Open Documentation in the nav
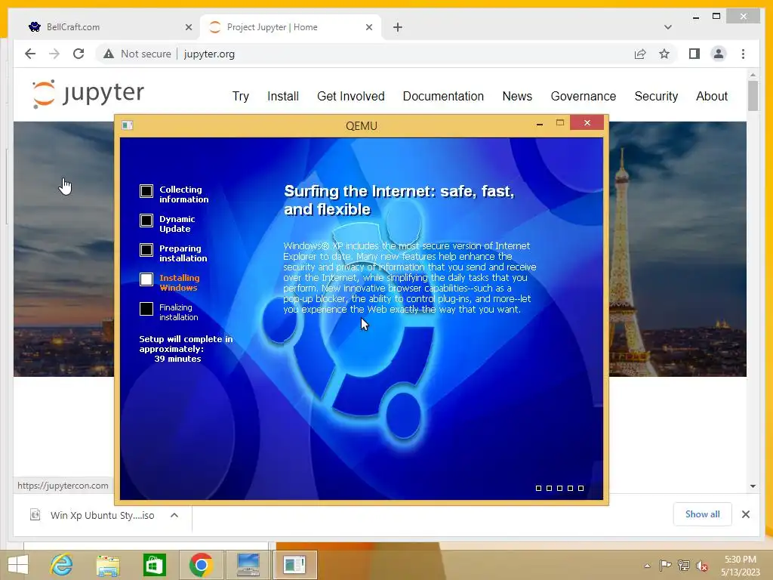The height and width of the screenshot is (580, 773). [443, 96]
